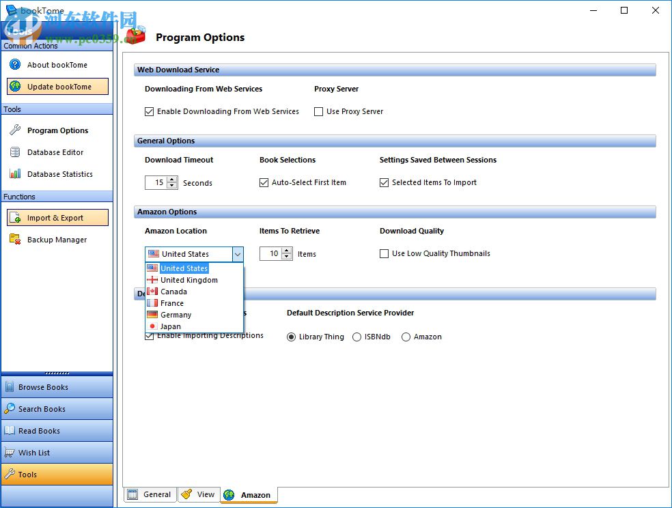Click the Amazon tab globe icon
672x508 pixels.
tap(229, 495)
